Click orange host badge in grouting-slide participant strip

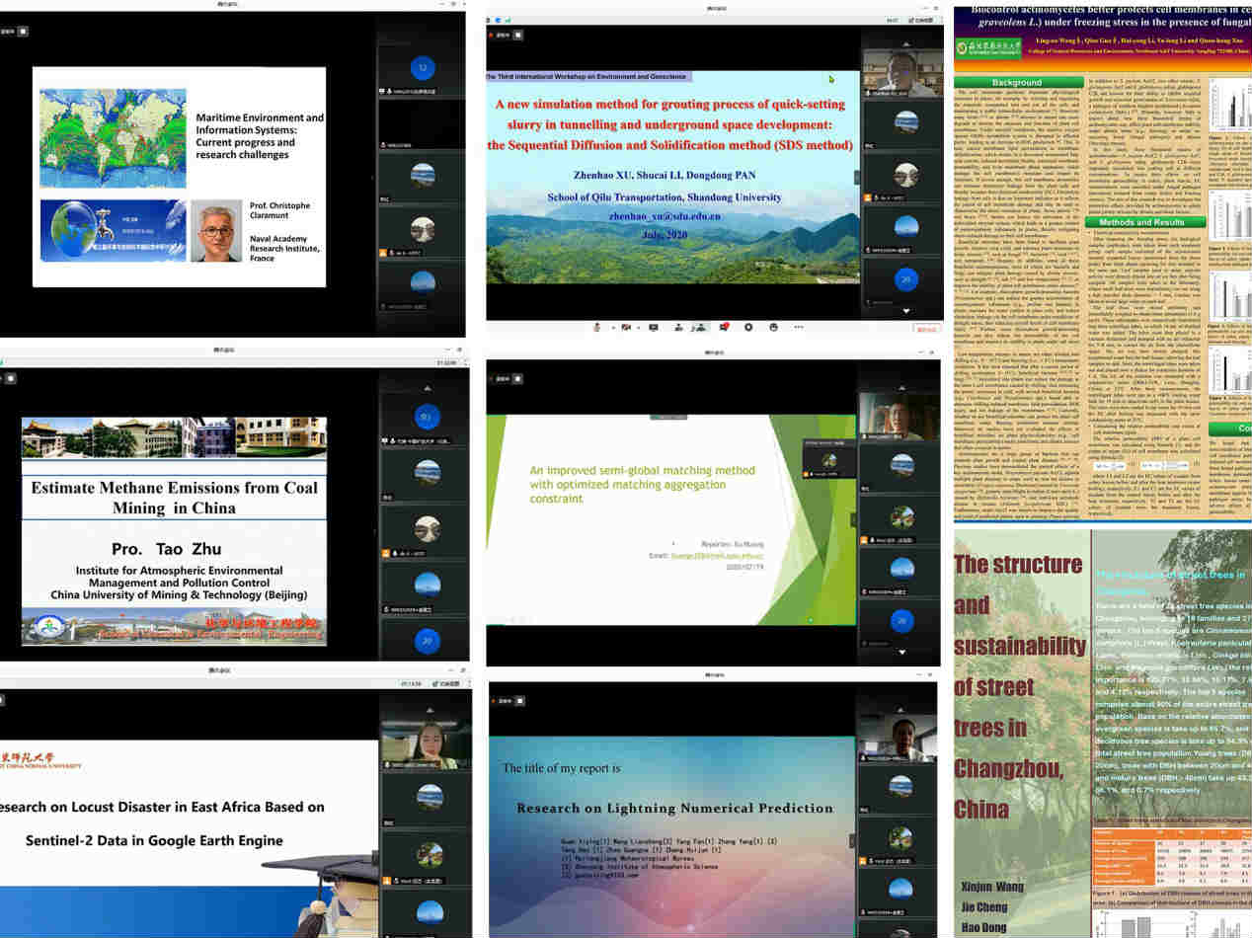(x=870, y=199)
